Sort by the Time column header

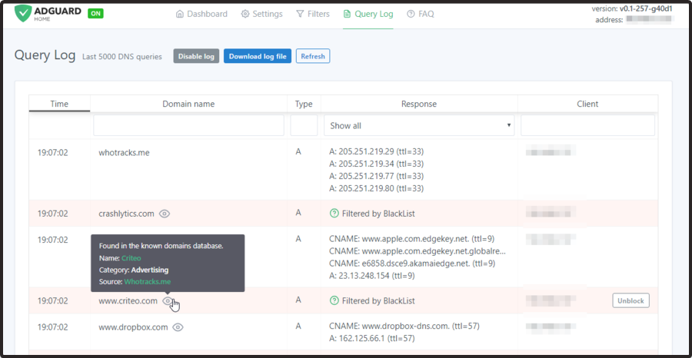[59, 104]
